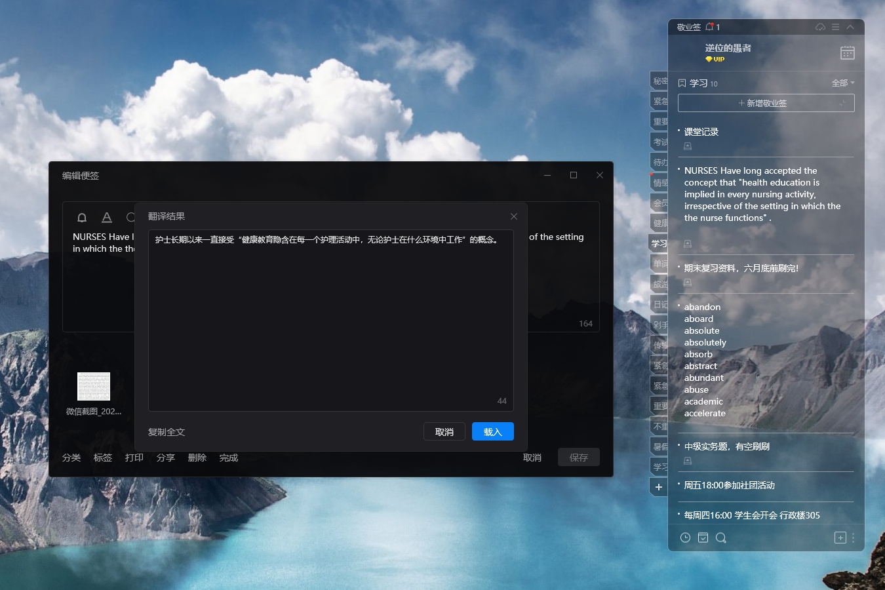885x590 pixels.
Task: Click 分享 in the editor's bottom bar
Action: click(x=166, y=458)
